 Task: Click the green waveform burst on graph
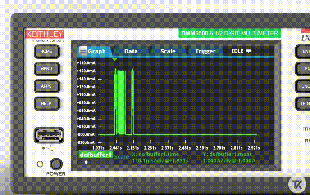point(120,101)
